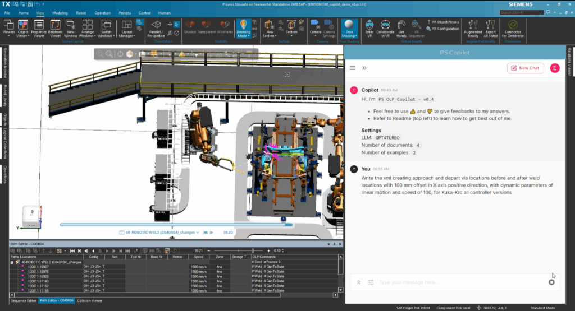Image resolution: width=575 pixels, height=311 pixels.
Task: Click the user avatar E in Copilot
Action: pyautogui.click(x=554, y=68)
